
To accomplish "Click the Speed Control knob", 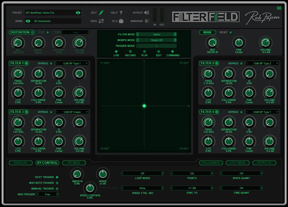I will click(90, 188).
